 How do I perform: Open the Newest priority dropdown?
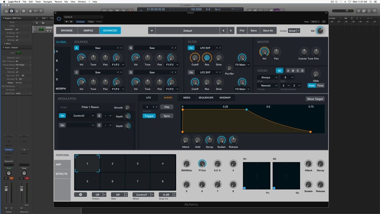(267, 86)
